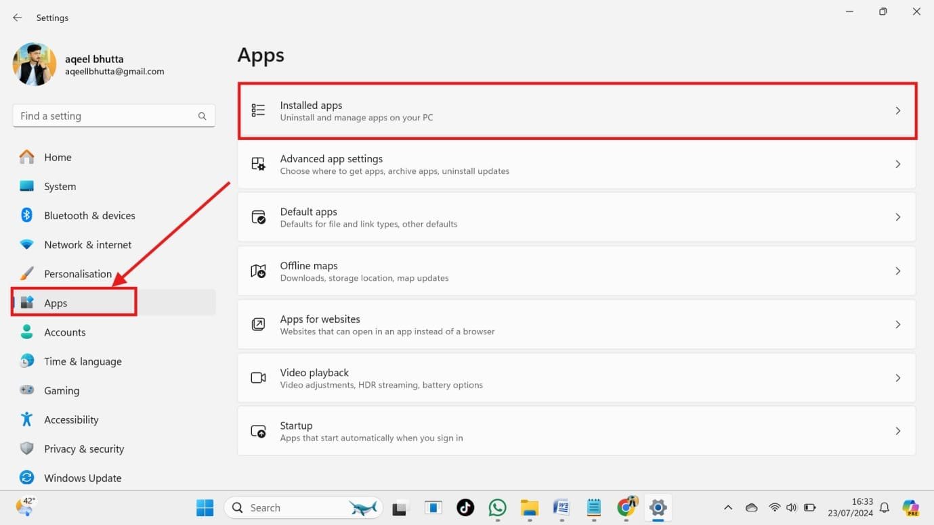The image size is (934, 525).
Task: Expand the Startup settings chevron
Action: pos(898,430)
